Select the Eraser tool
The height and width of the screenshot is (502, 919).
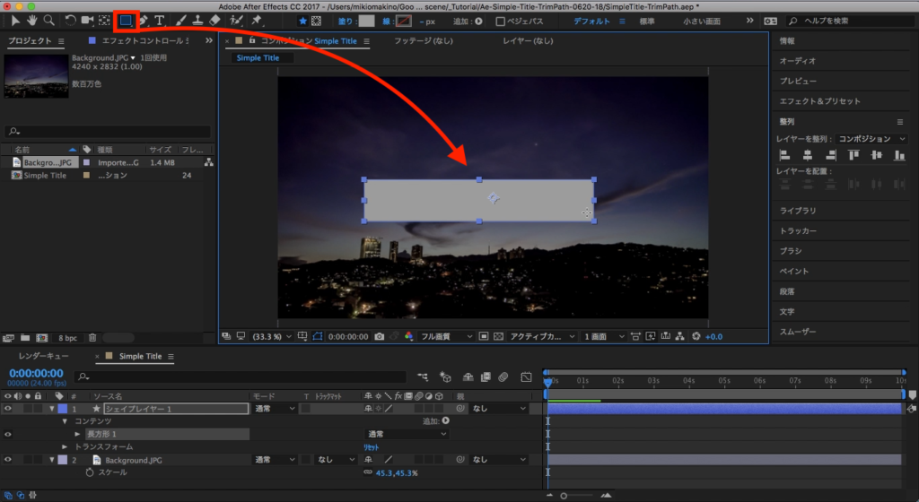[214, 20]
